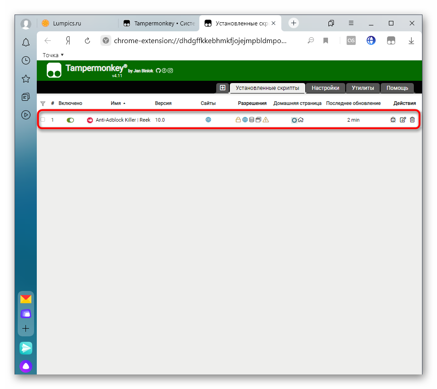Click the browser address bar URL
437x389 pixels.
[x=200, y=41]
